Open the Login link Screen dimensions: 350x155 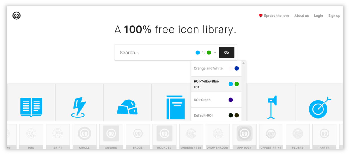(318, 16)
